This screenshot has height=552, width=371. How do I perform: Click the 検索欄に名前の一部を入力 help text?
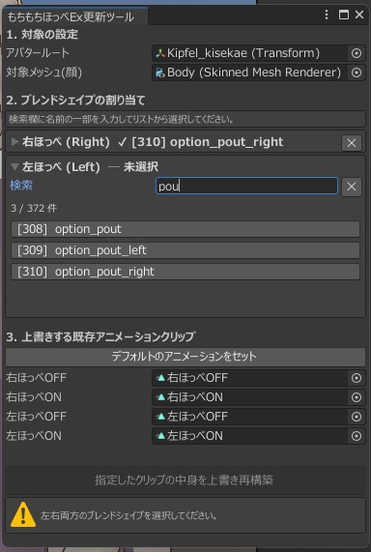pos(121,119)
